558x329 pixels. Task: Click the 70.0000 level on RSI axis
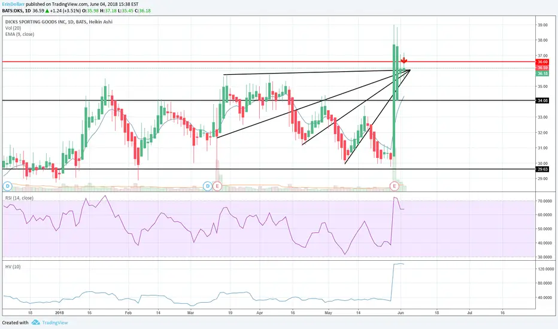point(545,201)
